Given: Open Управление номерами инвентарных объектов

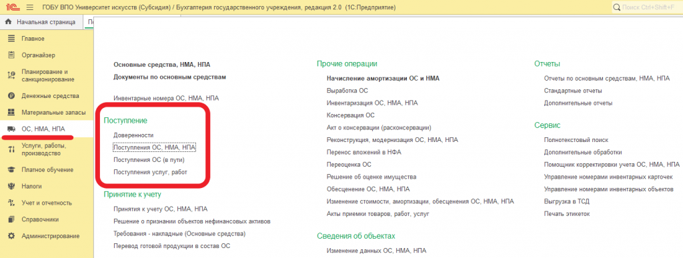Looking at the screenshot, I should [608, 189].
